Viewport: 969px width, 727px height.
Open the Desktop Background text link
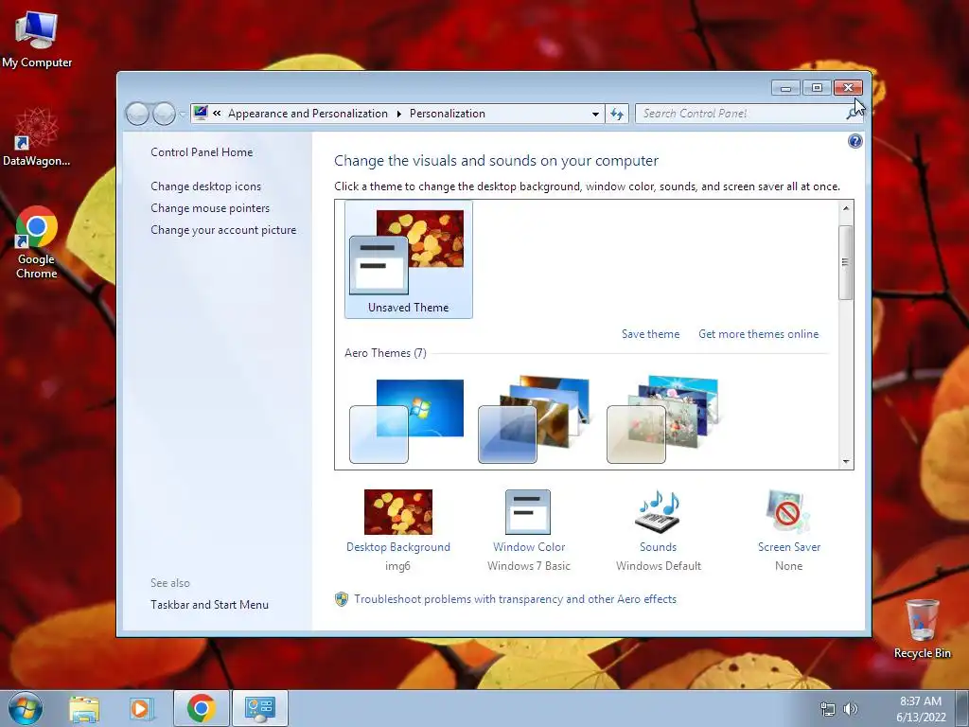point(398,546)
